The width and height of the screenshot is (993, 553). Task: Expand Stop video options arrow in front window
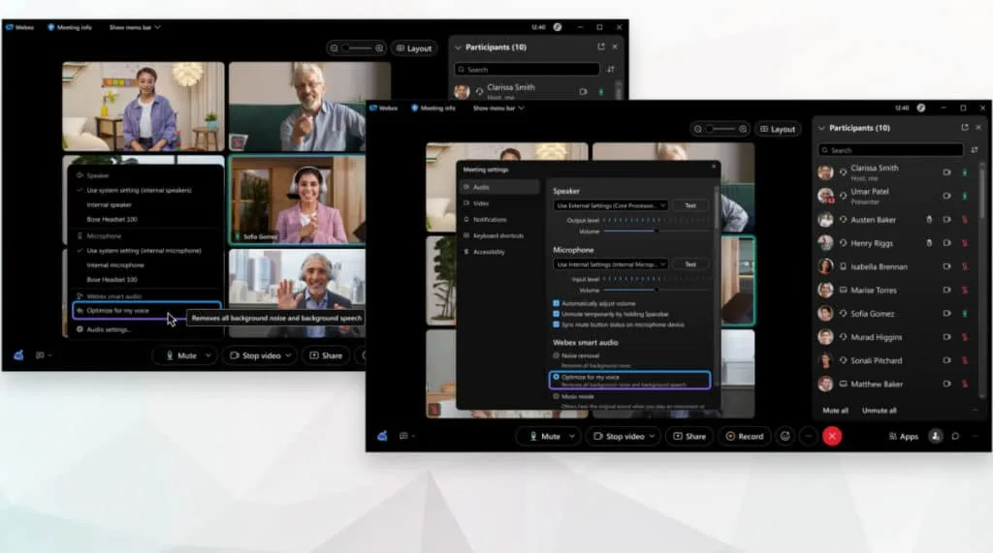652,436
